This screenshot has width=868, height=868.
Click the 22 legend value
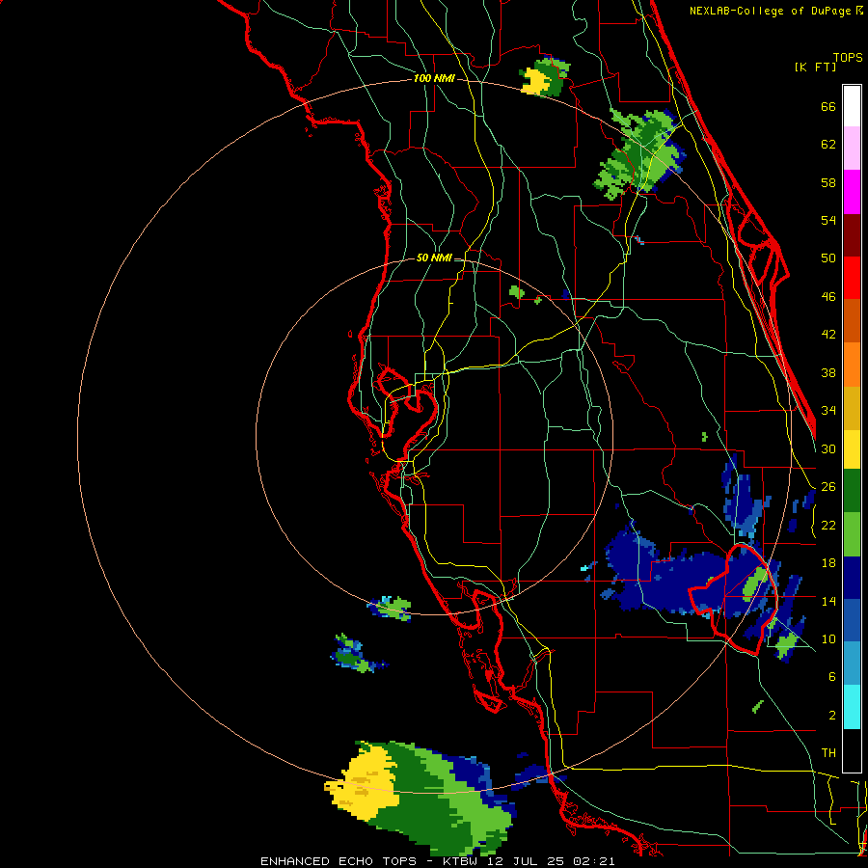click(828, 525)
